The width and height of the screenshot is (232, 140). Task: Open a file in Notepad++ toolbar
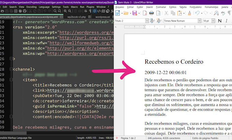click(2, 11)
